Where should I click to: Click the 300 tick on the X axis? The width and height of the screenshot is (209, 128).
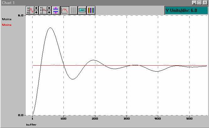[x=126, y=119]
